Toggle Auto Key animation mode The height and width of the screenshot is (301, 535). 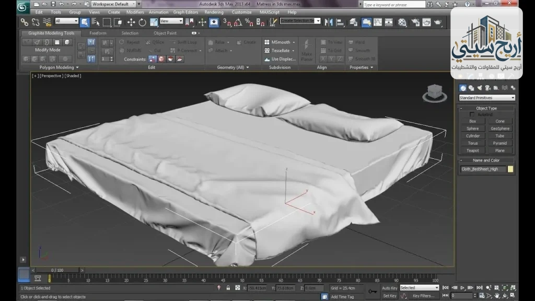pos(389,287)
